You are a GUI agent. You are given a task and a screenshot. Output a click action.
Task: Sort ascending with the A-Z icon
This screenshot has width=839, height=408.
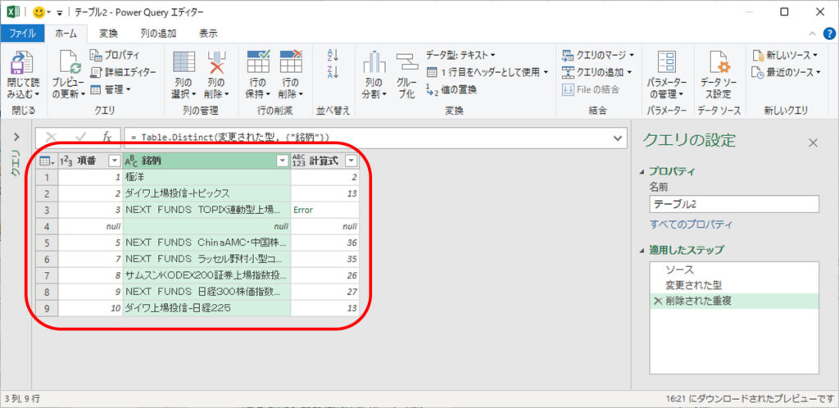click(x=333, y=55)
